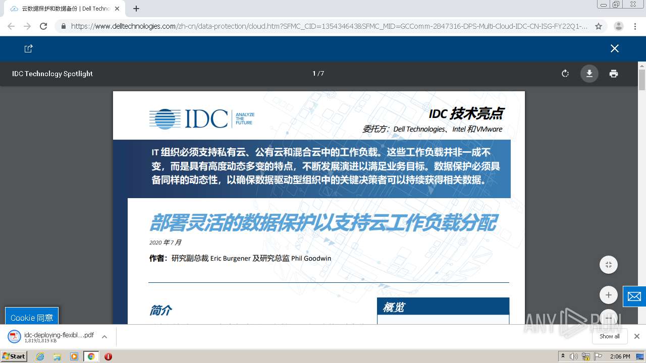646x363 pixels.
Task: Rotate the PDF page clockwise
Action: pyautogui.click(x=565, y=74)
